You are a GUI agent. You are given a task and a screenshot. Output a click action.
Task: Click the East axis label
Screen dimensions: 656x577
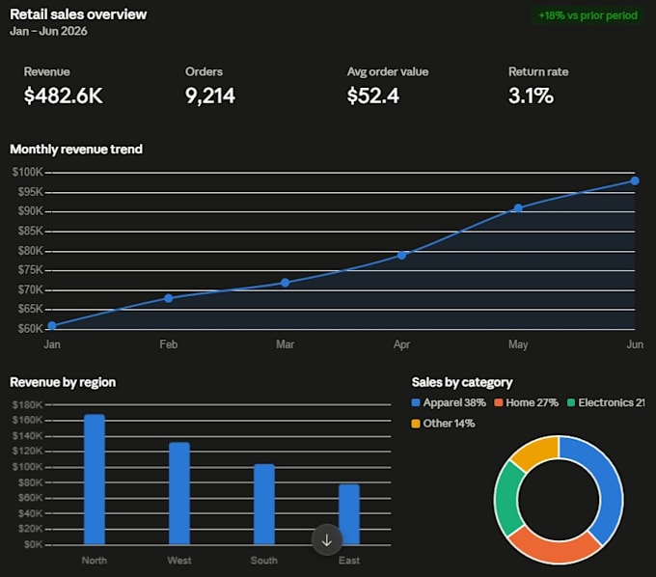(x=349, y=561)
